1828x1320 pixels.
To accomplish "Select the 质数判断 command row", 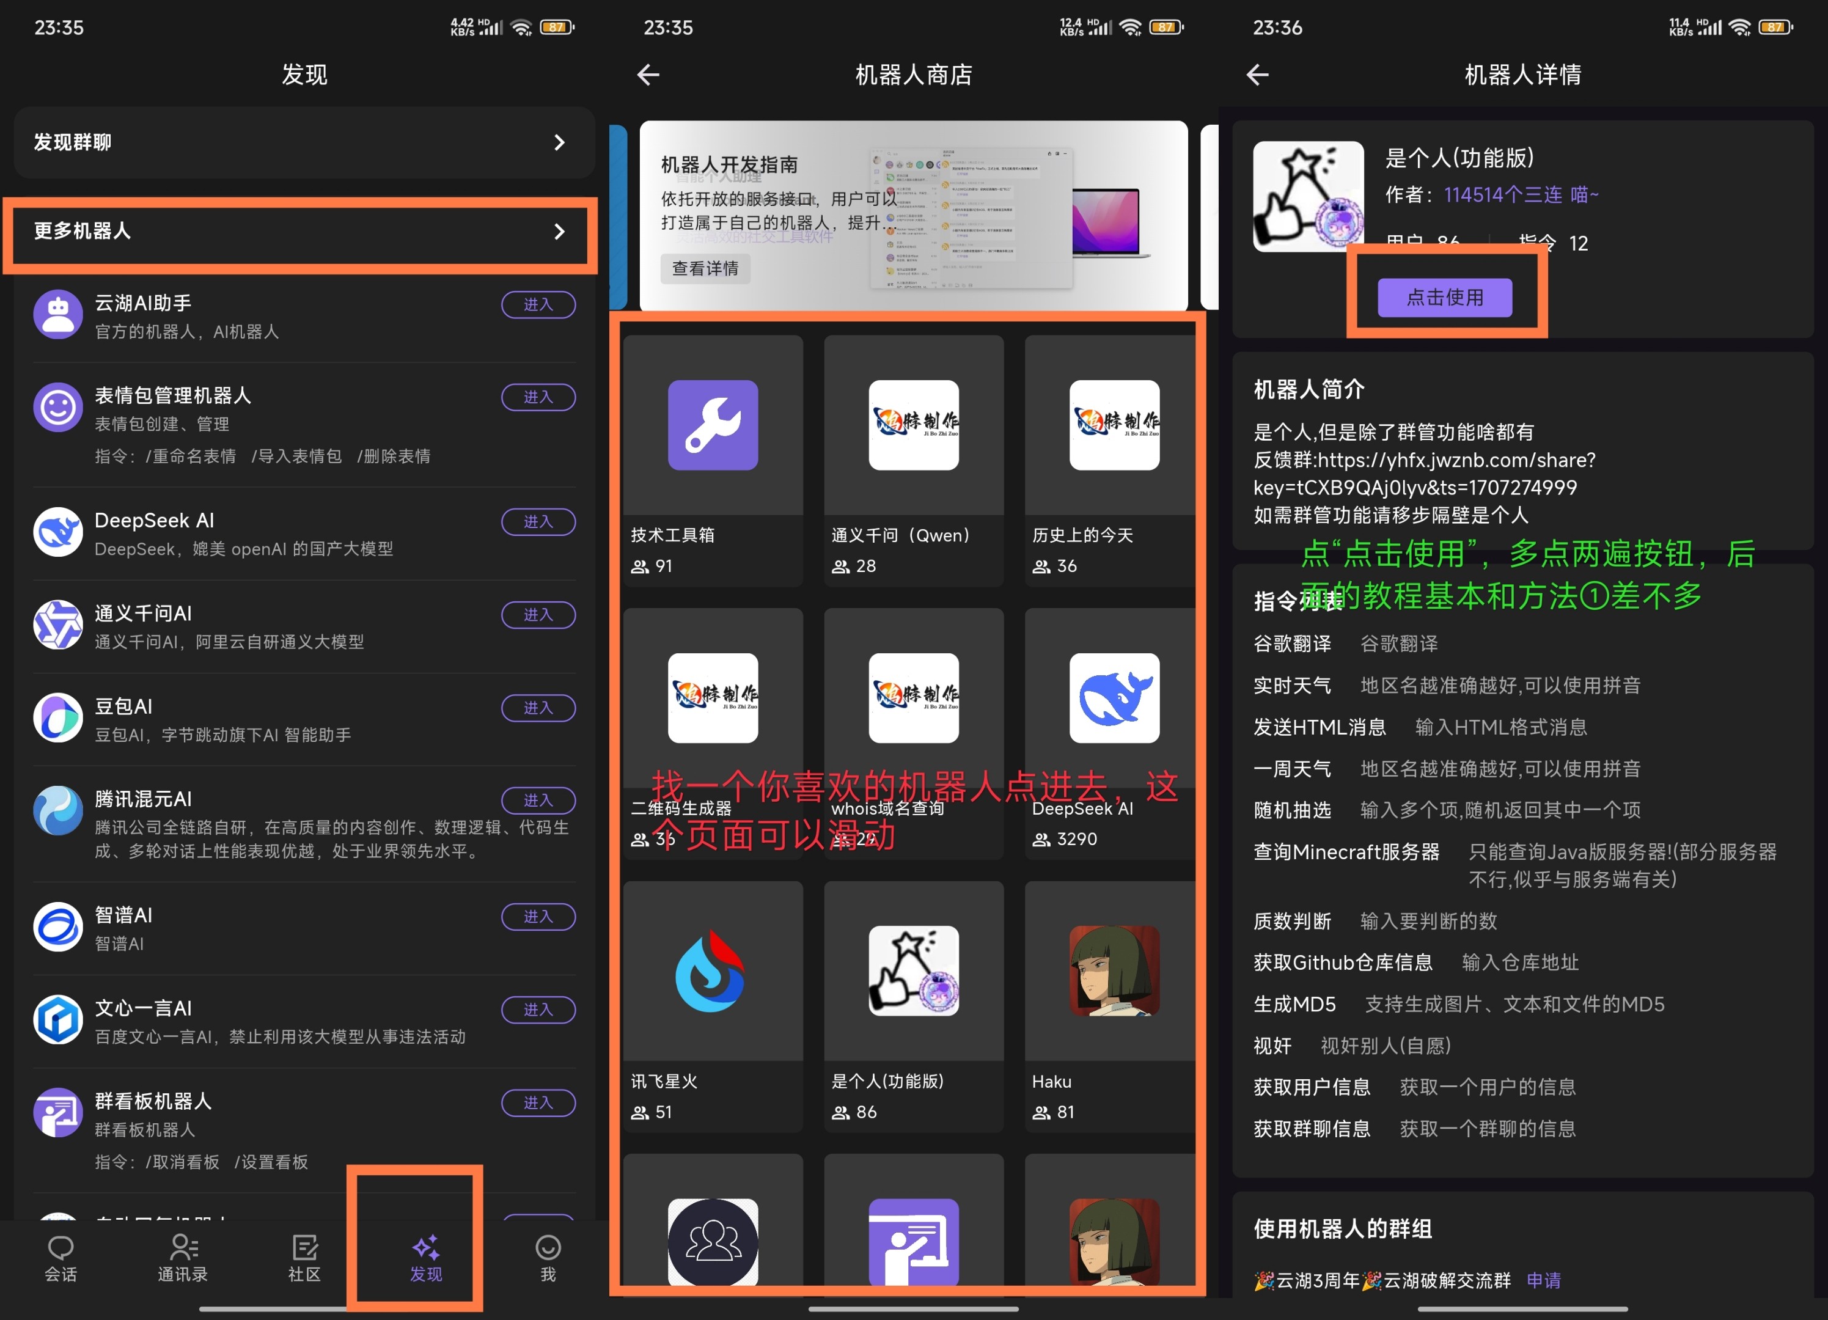I will (x=1522, y=921).
